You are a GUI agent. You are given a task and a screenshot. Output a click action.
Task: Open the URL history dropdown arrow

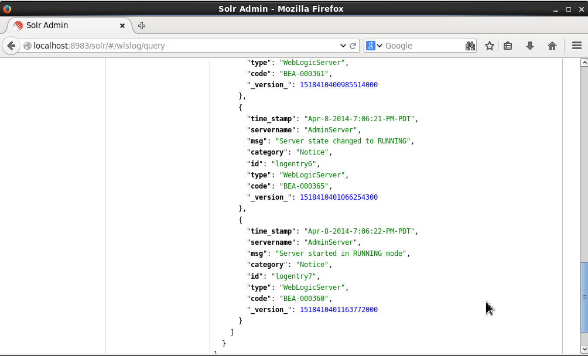343,46
